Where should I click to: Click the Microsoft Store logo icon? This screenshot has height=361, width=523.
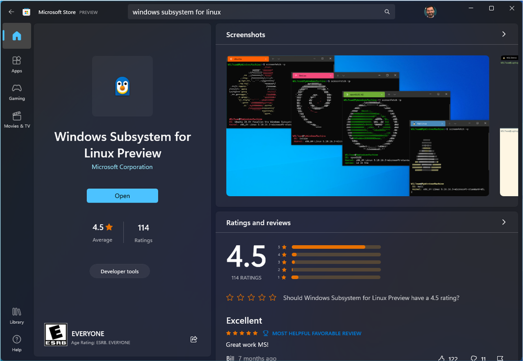coord(26,12)
